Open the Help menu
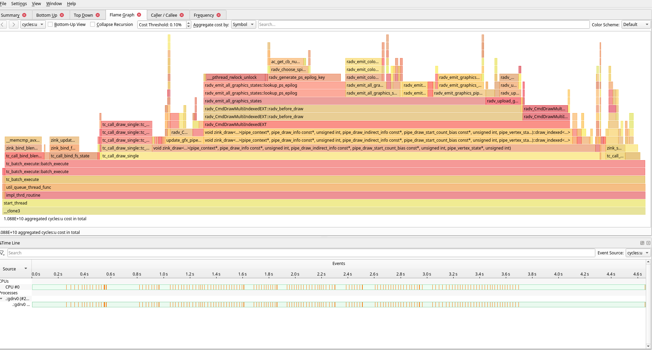 click(71, 4)
